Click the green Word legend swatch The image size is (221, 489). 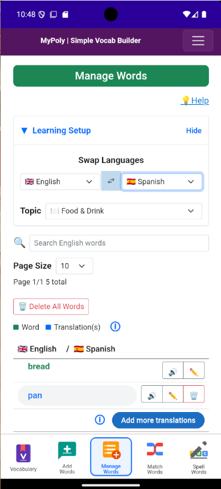click(x=16, y=327)
